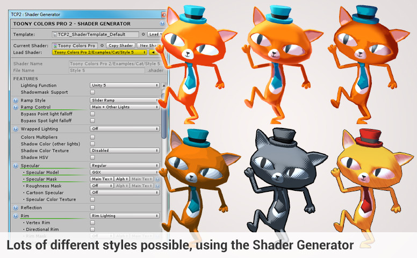Open Shadow Color Texture dropdown showing Disabled

[125, 150]
